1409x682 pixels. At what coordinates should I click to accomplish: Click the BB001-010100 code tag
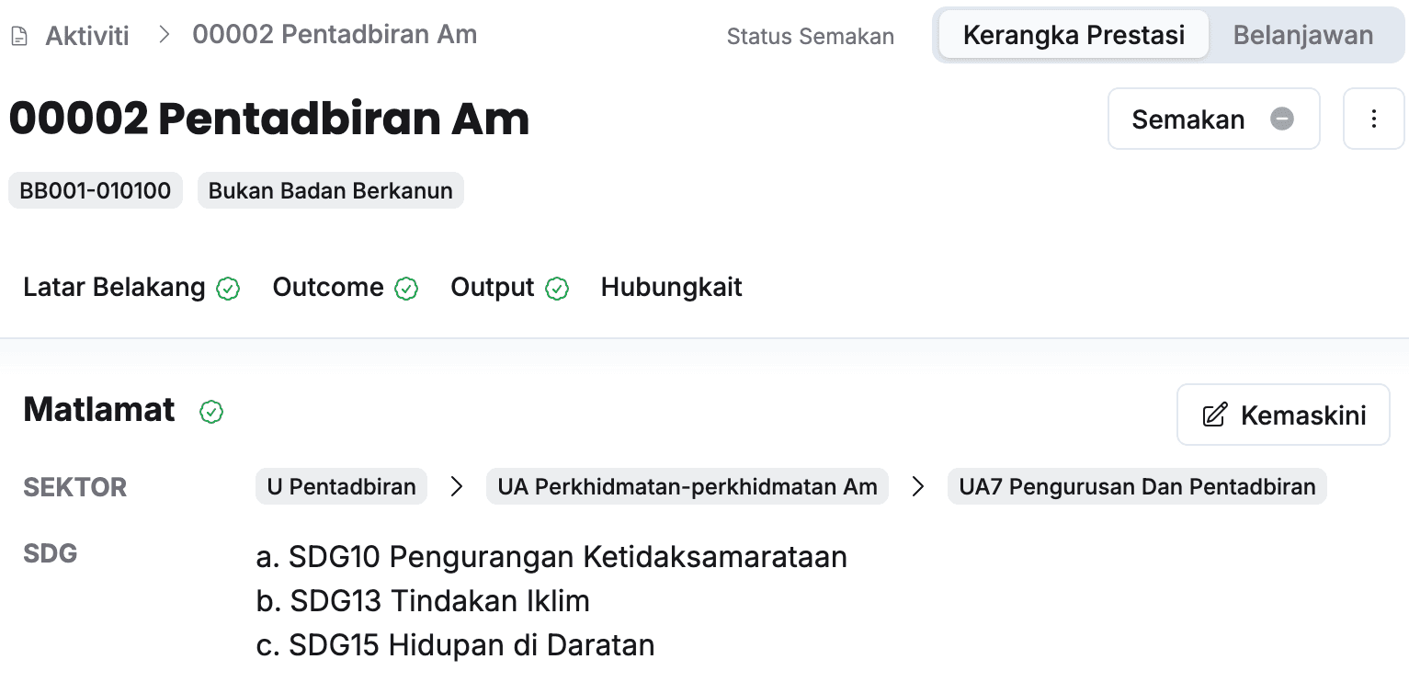pyautogui.click(x=96, y=191)
